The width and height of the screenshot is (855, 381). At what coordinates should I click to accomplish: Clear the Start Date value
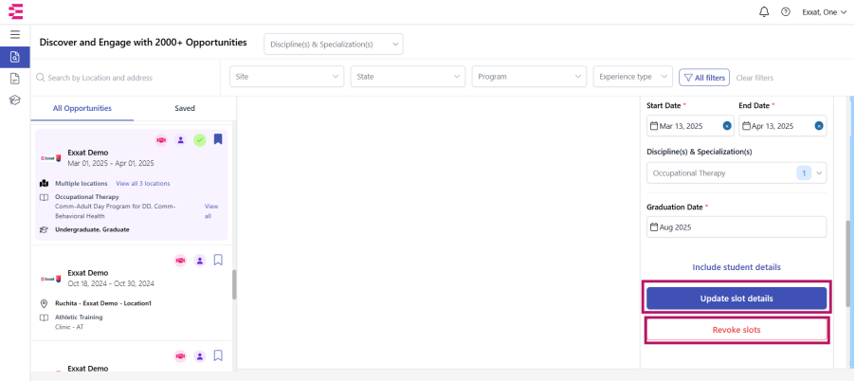[727, 126]
